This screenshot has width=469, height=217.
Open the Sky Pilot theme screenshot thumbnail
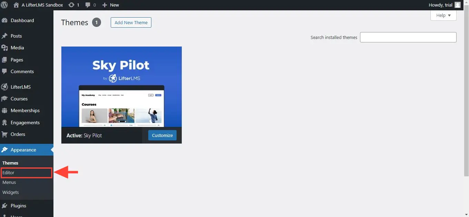(x=121, y=87)
